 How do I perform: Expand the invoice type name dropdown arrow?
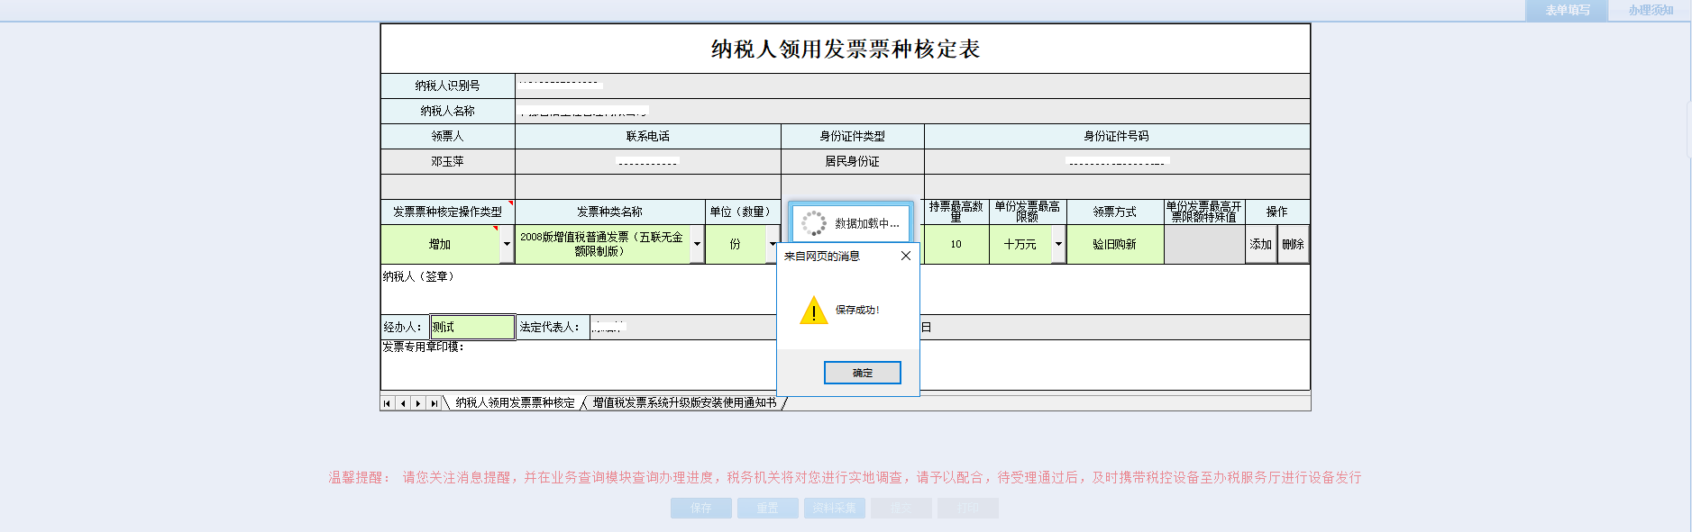tap(697, 244)
